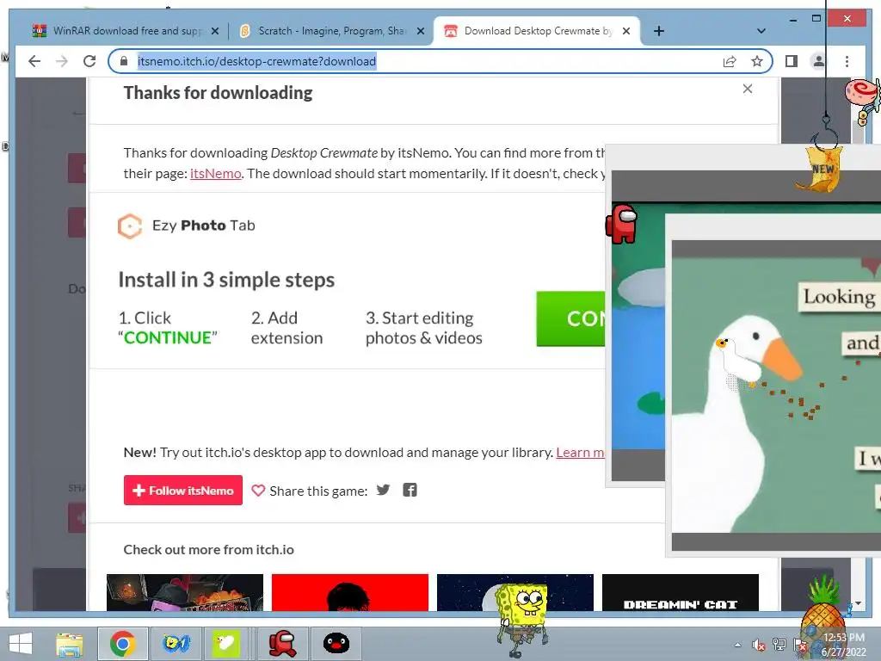Reload the current page
This screenshot has height=661, width=881.
tap(89, 61)
